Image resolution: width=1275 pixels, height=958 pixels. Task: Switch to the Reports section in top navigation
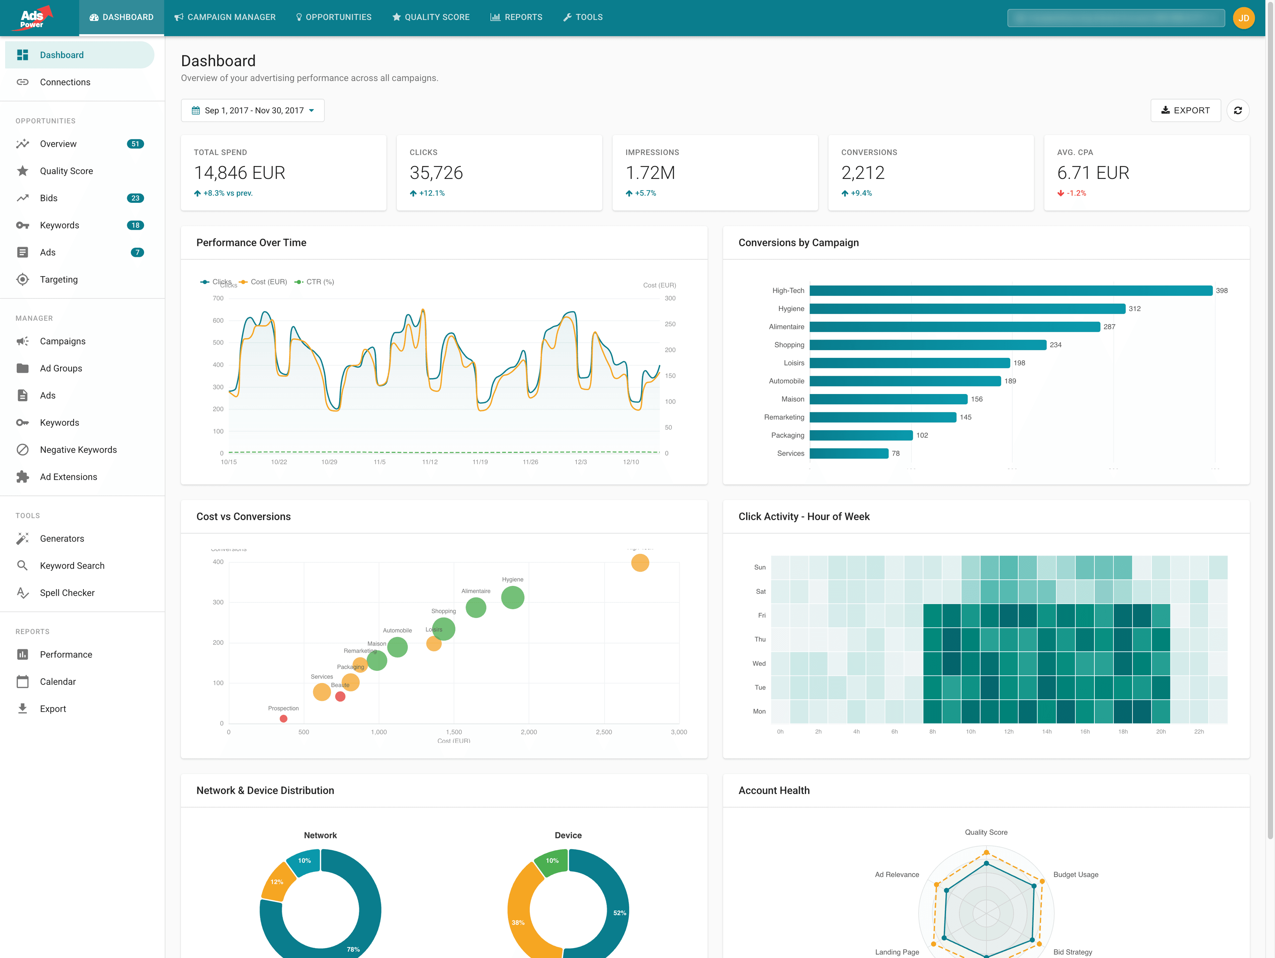pyautogui.click(x=516, y=17)
